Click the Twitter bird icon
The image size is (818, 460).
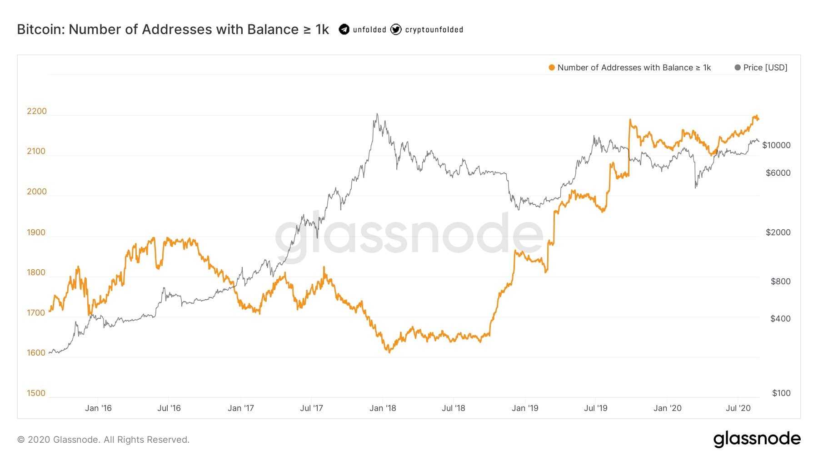[396, 30]
